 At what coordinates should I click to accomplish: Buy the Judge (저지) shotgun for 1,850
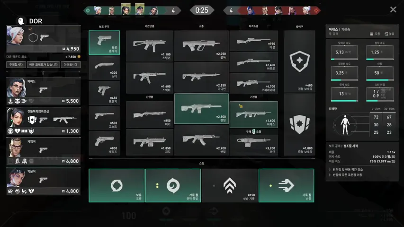150,142
